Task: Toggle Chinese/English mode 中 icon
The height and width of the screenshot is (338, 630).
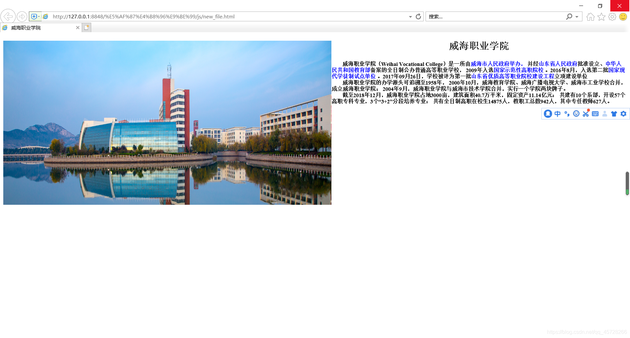Action: point(557,114)
